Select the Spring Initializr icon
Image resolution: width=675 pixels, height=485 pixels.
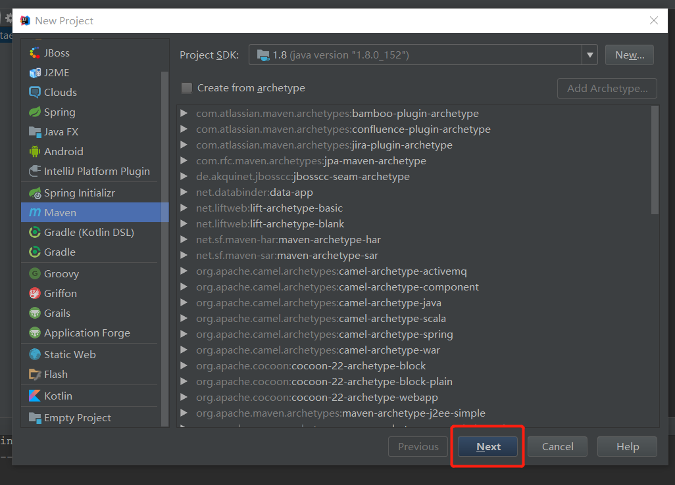tap(34, 193)
